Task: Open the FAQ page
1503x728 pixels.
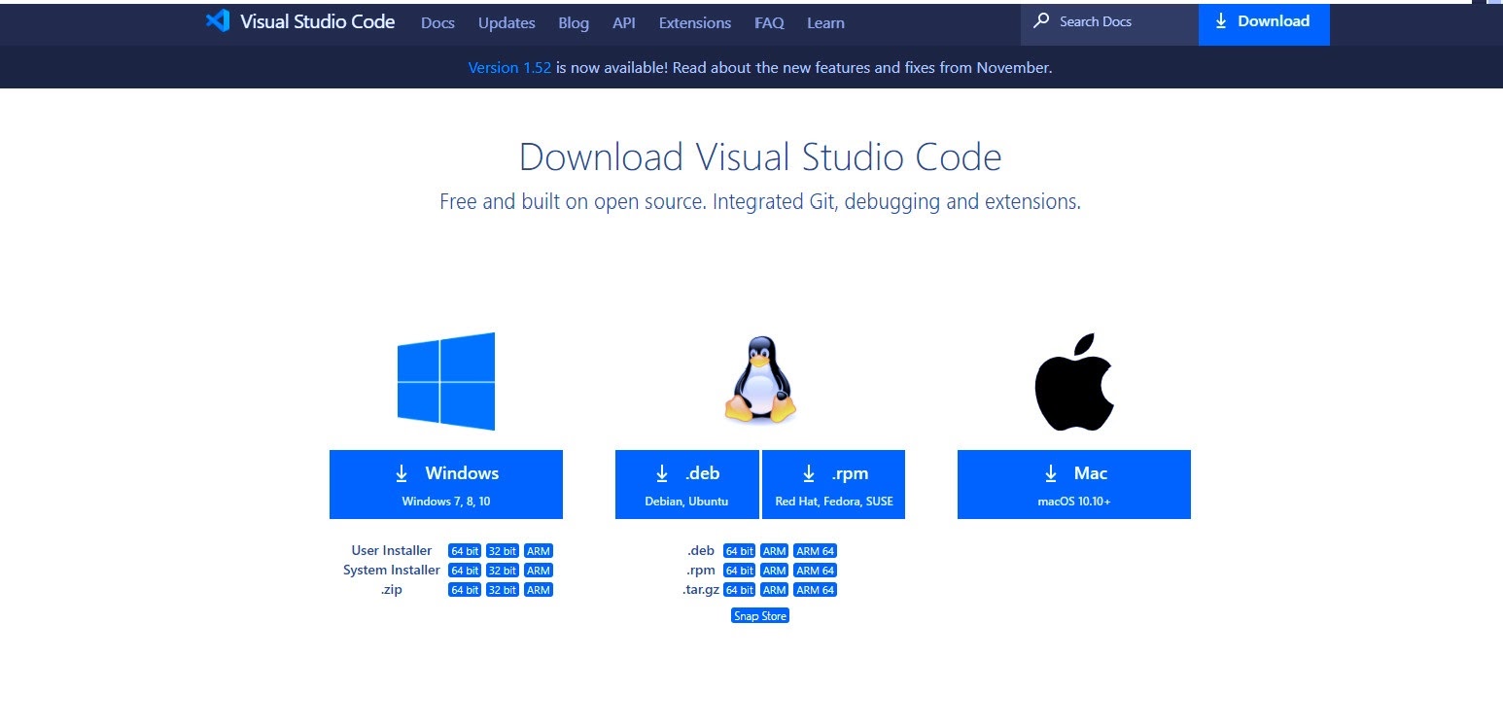Action: coord(769,22)
